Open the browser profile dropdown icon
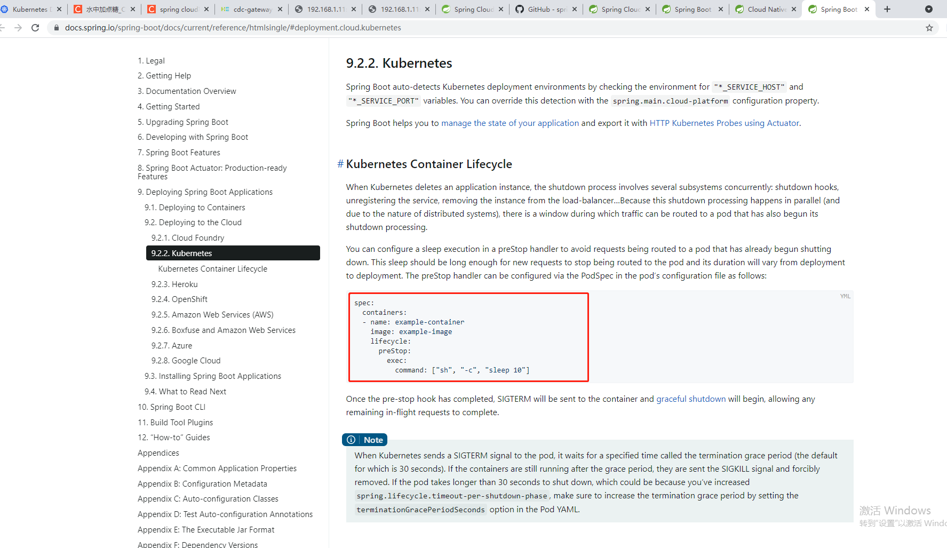The height and width of the screenshot is (548, 947). point(929,9)
